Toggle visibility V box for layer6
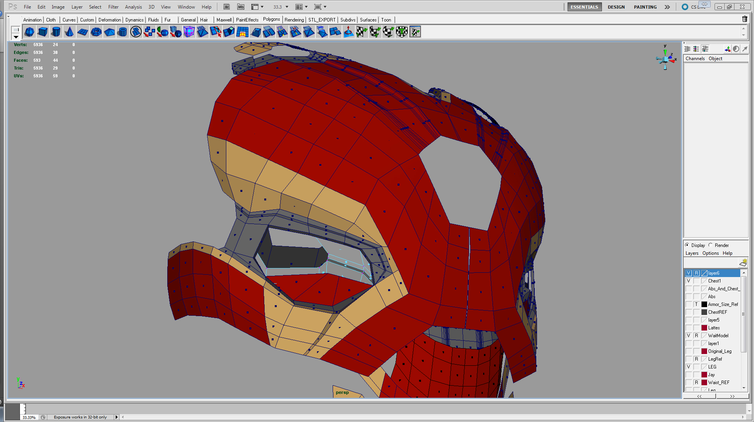This screenshot has height=422, width=754. coord(689,273)
